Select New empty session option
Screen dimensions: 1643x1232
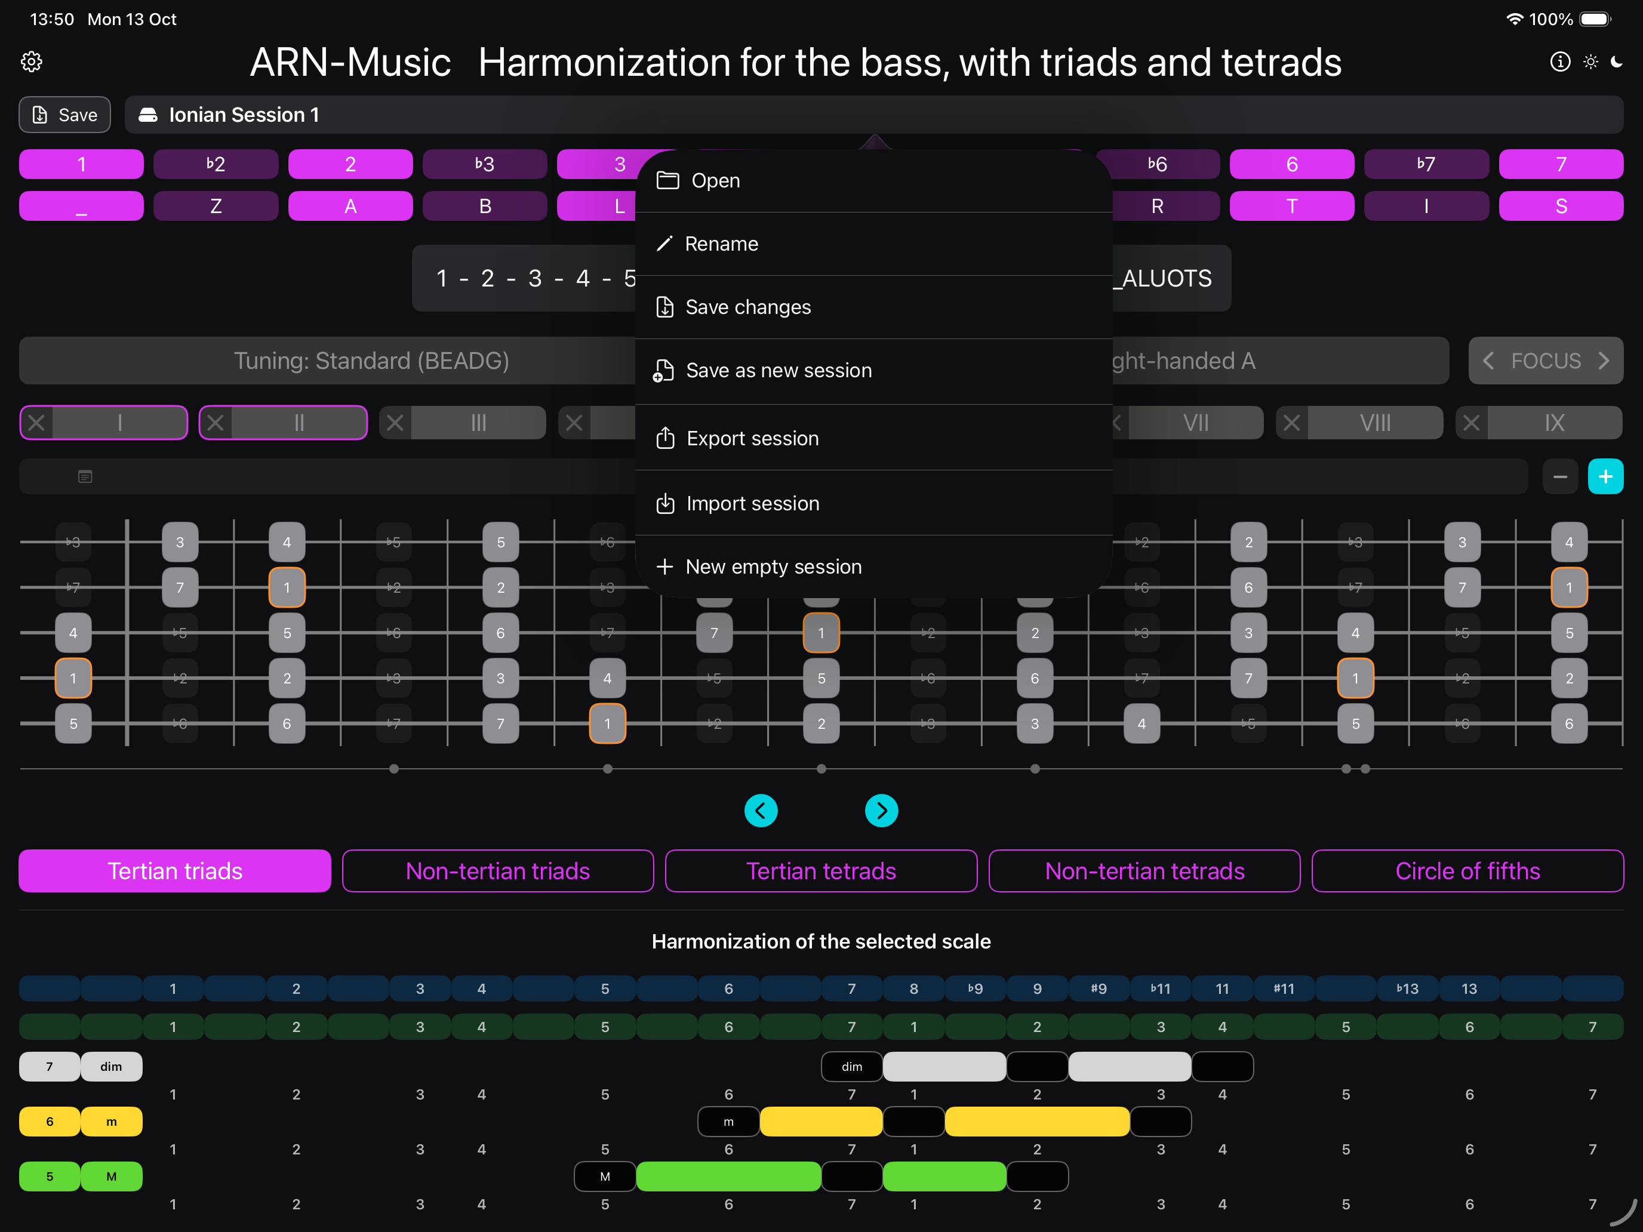(x=773, y=566)
